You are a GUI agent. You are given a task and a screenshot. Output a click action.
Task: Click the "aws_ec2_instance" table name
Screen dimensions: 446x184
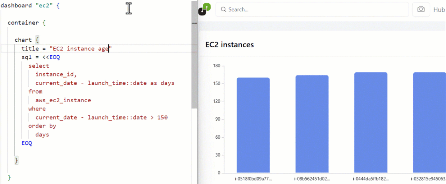(x=63, y=100)
